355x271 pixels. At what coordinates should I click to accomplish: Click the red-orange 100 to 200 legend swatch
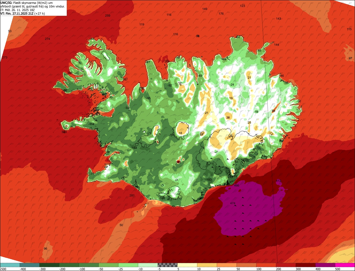(x=266, y=265)
